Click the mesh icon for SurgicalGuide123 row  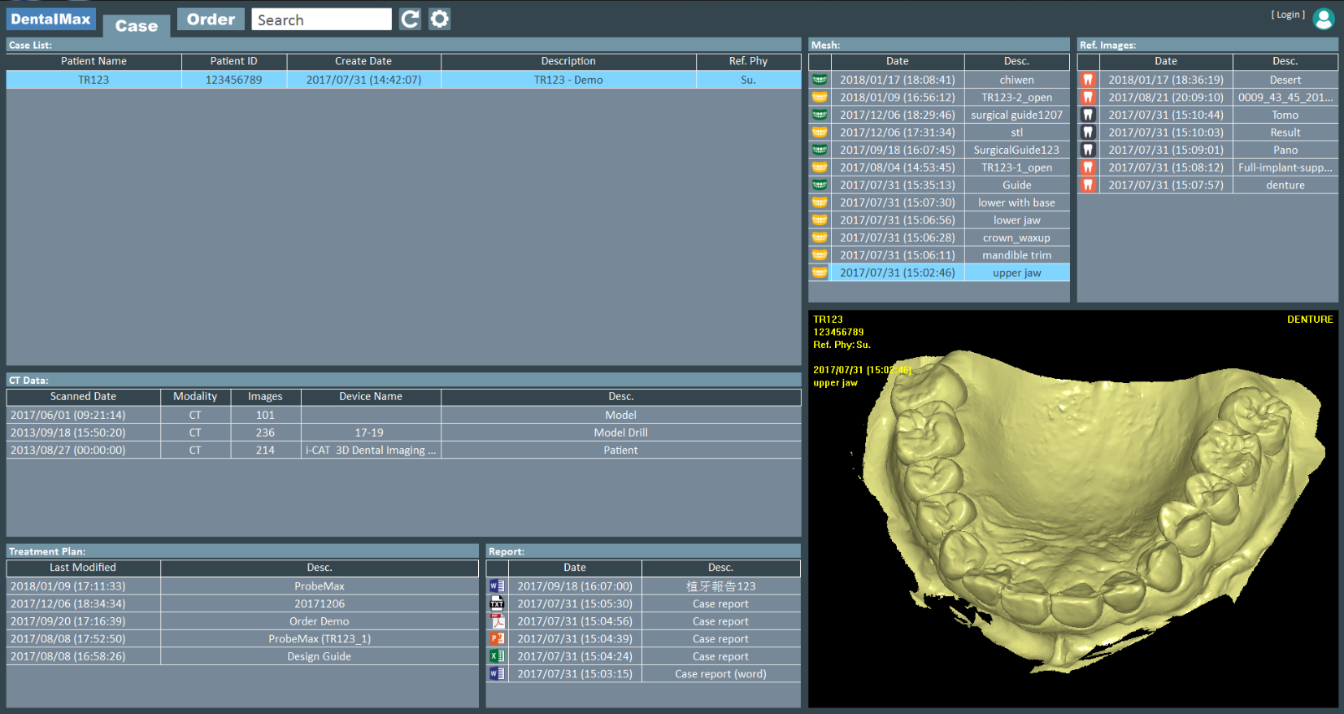[x=820, y=150]
